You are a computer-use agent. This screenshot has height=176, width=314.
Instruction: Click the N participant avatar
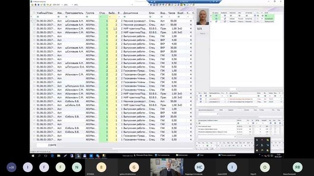click(77, 167)
